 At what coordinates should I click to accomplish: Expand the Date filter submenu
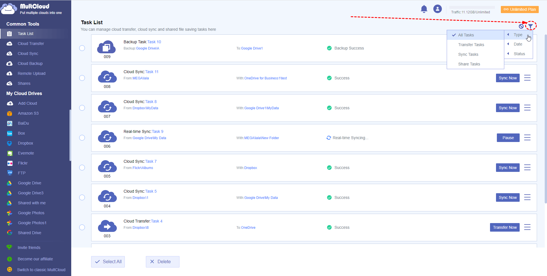click(x=518, y=44)
